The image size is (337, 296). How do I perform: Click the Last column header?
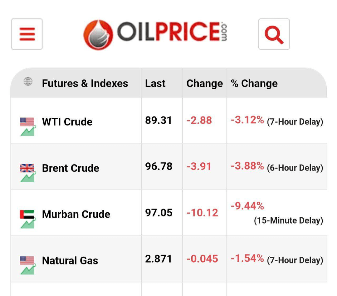pyautogui.click(x=155, y=83)
